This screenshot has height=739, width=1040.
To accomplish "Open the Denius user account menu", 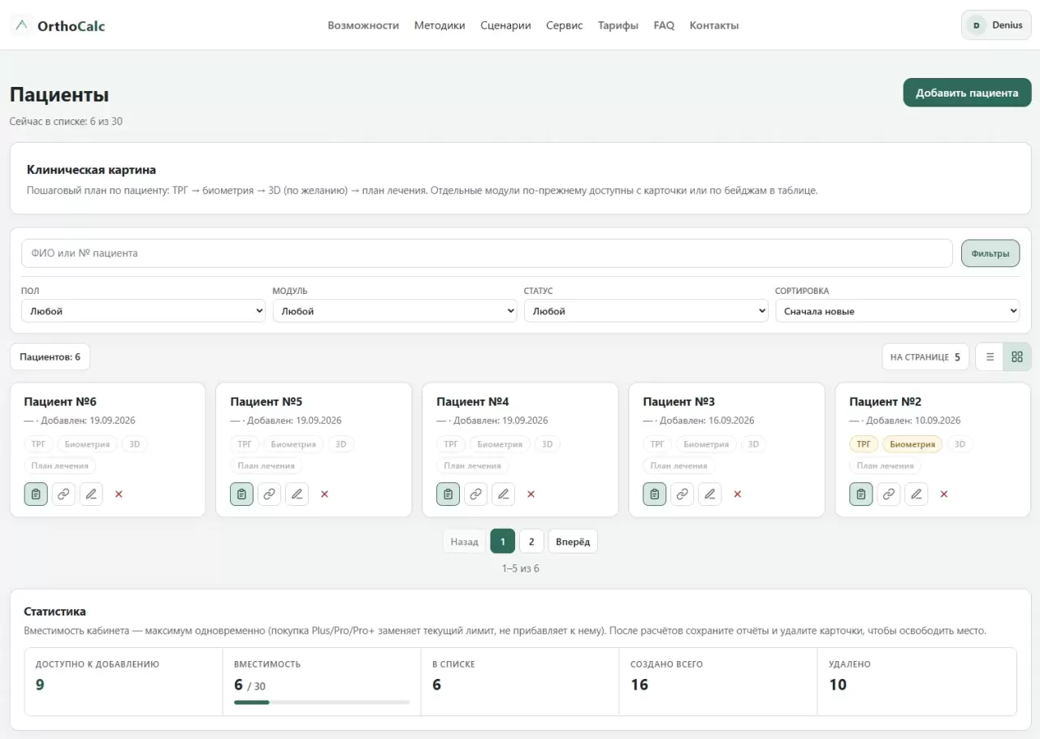I will click(x=996, y=25).
